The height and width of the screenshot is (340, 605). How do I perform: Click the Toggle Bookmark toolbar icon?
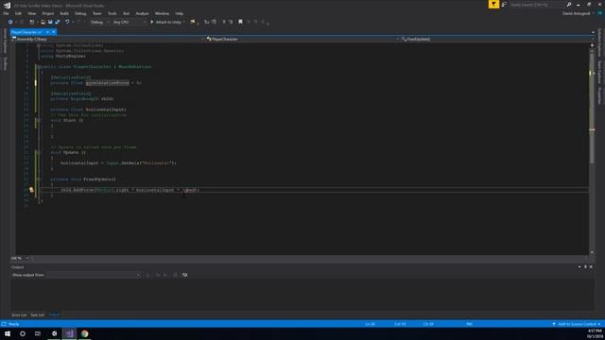point(240,22)
